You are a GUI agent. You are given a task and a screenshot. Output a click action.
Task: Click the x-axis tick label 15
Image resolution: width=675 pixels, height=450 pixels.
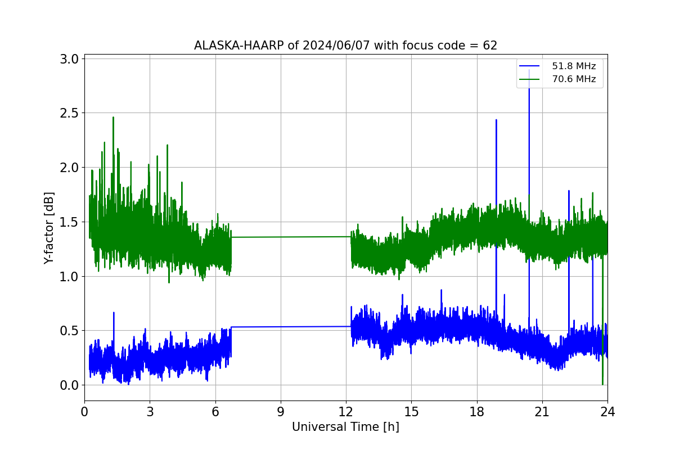(x=411, y=411)
